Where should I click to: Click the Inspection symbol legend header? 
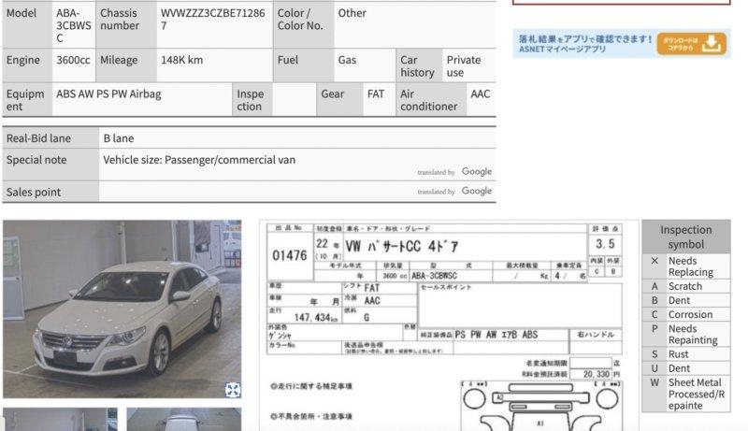[x=685, y=237]
